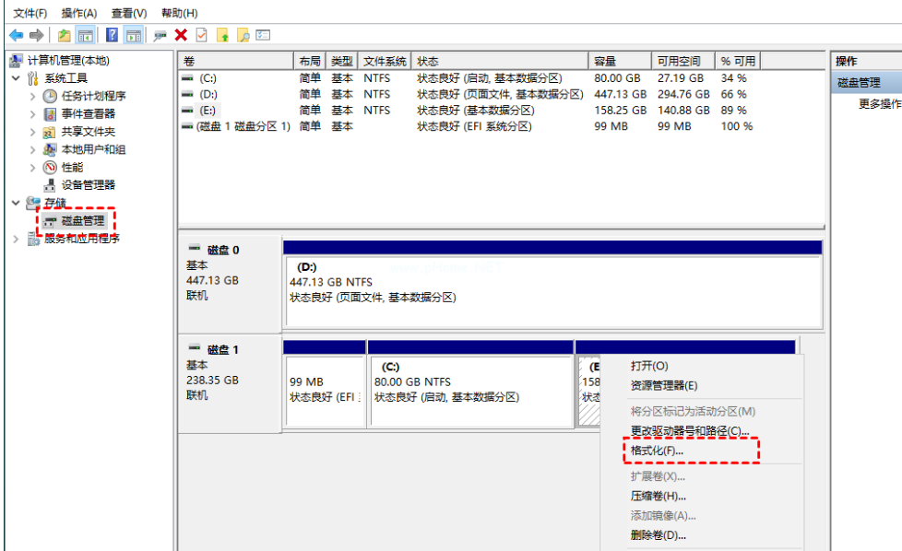The width and height of the screenshot is (902, 551).
Task: Click the Properties checkmark page toolbar icon
Action: tap(201, 35)
